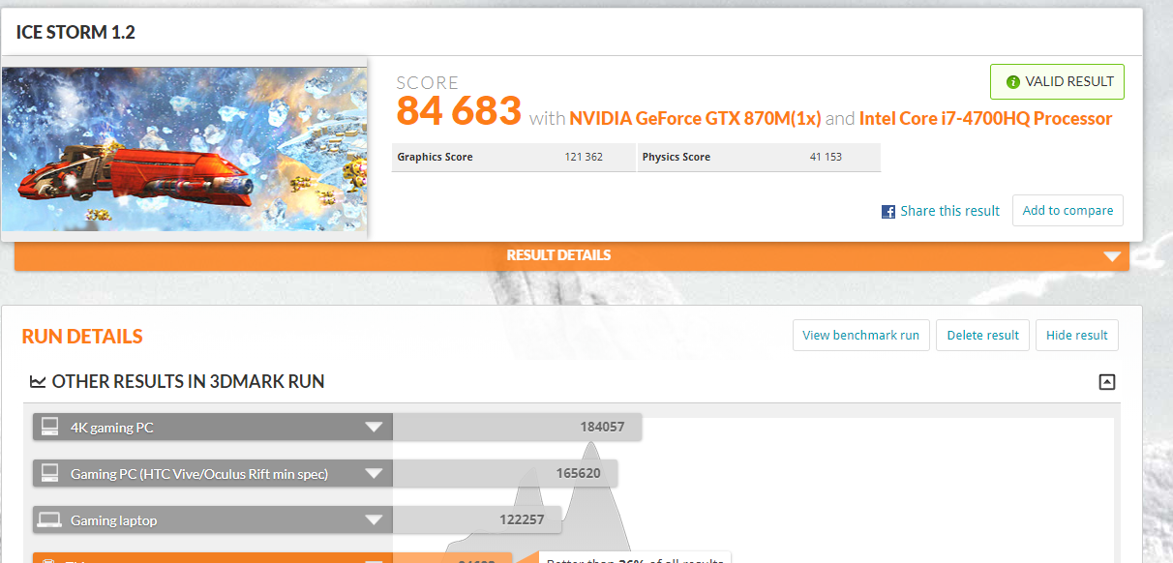Collapse the Other Results section arrow box
This screenshot has width=1173, height=563.
(1107, 382)
